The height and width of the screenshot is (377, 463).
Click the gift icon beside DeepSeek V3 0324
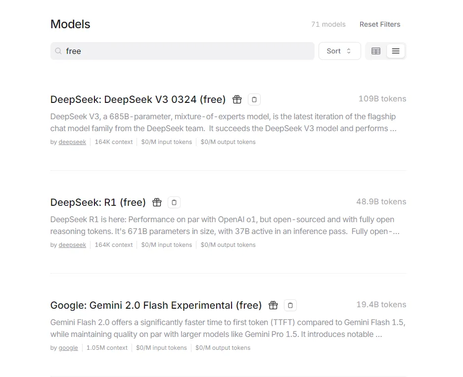[x=237, y=99]
